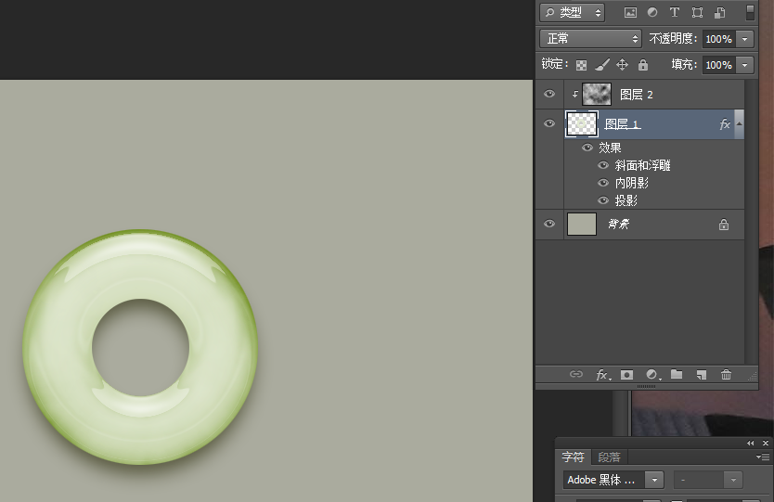
Task: Select the 投影 effect entry
Action: pos(626,200)
